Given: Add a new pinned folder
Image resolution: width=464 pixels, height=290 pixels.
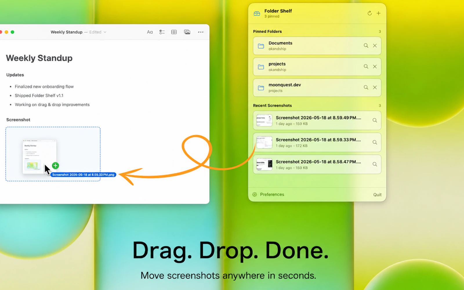Looking at the screenshot, I should pyautogui.click(x=378, y=13).
